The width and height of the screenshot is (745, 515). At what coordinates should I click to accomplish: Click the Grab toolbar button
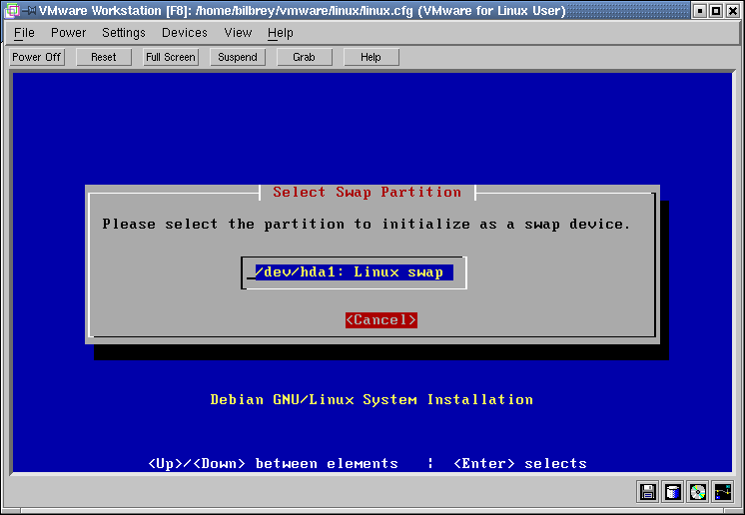click(304, 57)
